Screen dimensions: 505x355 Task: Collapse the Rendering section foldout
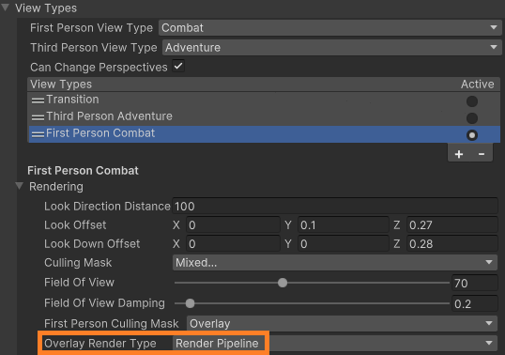click(20, 186)
